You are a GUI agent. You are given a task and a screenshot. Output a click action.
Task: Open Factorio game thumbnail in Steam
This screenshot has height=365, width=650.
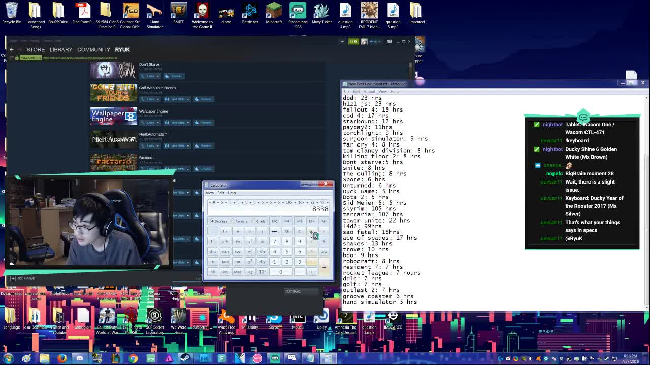pyautogui.click(x=114, y=163)
